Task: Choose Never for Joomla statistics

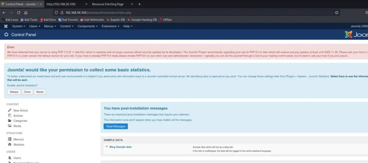Action: point(40,92)
